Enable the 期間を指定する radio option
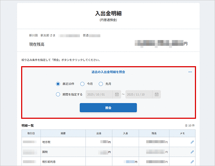The image size is (215, 166). pyautogui.click(x=58, y=94)
